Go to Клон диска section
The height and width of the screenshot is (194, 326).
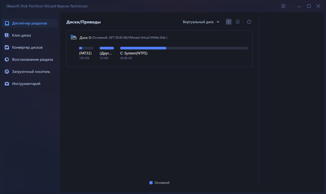(x=21, y=35)
